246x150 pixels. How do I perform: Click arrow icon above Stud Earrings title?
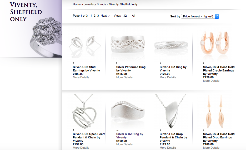[73, 63]
